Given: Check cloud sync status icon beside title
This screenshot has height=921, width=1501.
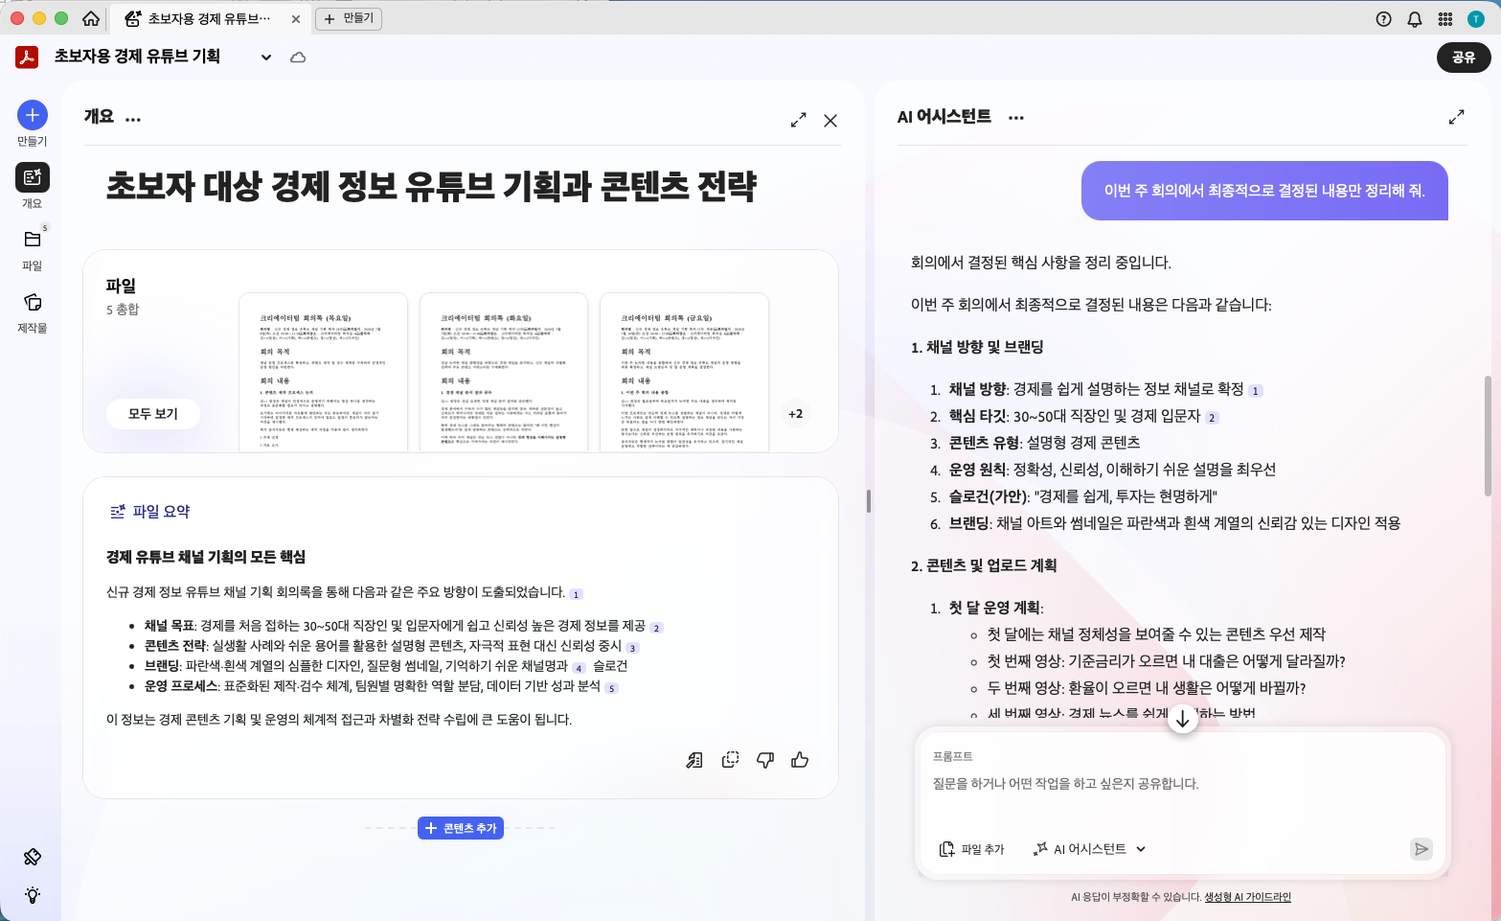Looking at the screenshot, I should pyautogui.click(x=298, y=58).
